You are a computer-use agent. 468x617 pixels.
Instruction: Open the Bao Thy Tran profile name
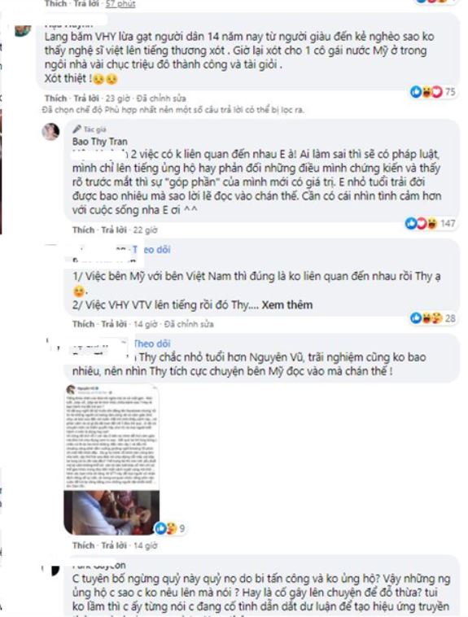pyautogui.click(x=100, y=142)
